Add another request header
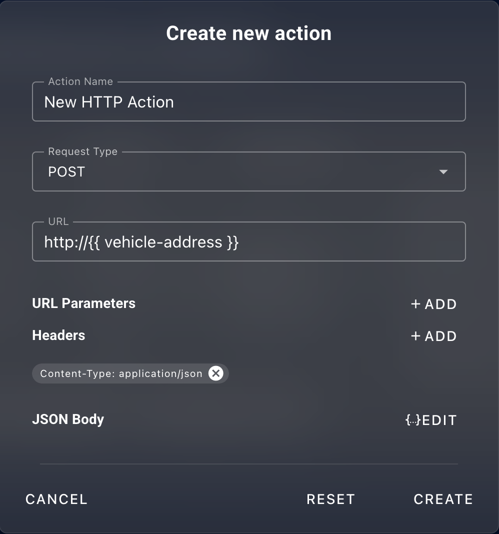 click(x=433, y=335)
